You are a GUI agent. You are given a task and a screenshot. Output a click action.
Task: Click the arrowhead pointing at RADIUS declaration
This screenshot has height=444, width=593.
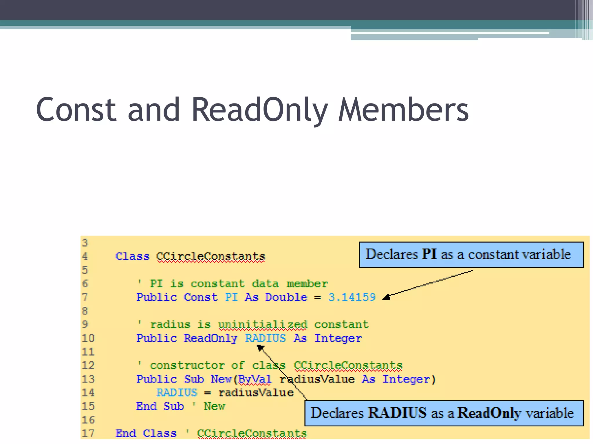260,348
